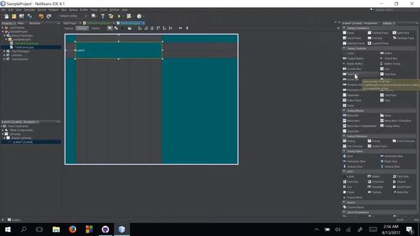Click the New Project toolbar icon
The width and height of the screenshot is (420, 236).
click(x=14, y=16)
